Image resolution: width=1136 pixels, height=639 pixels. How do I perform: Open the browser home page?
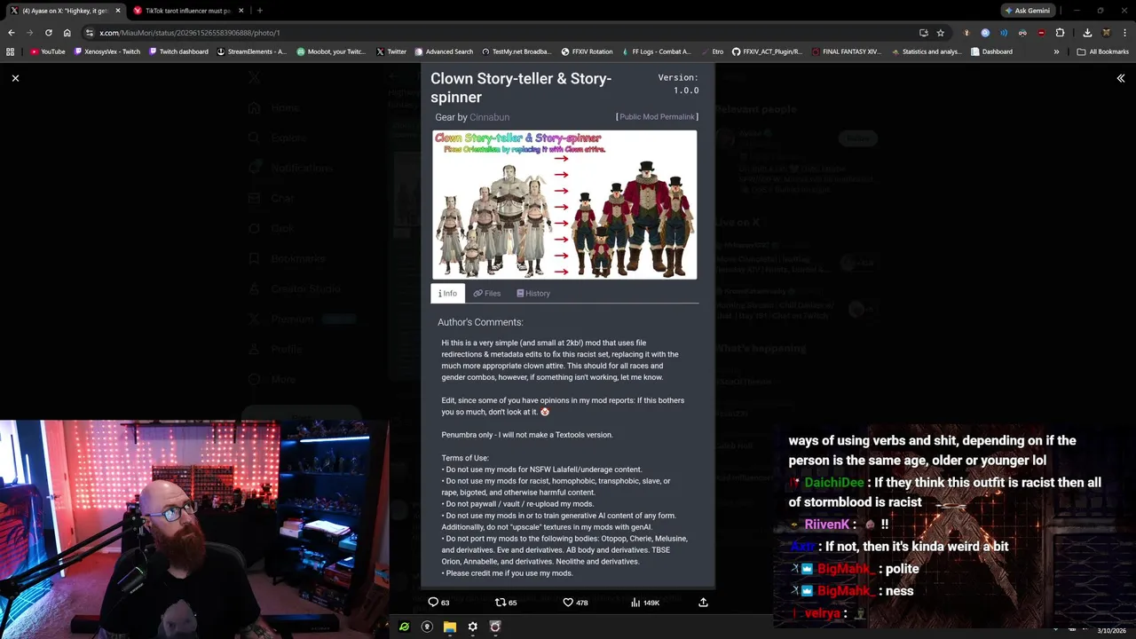67,33
